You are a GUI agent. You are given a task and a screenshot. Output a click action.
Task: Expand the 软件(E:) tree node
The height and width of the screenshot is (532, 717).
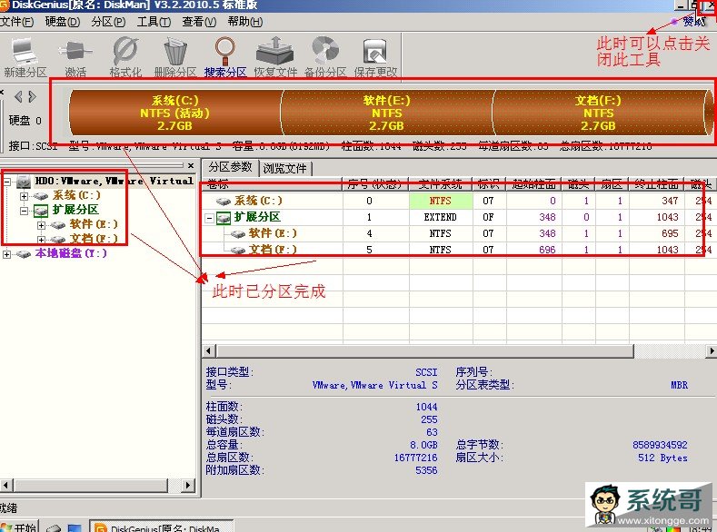(x=41, y=225)
